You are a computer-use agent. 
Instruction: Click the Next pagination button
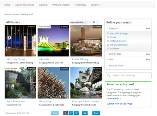click(96, 113)
